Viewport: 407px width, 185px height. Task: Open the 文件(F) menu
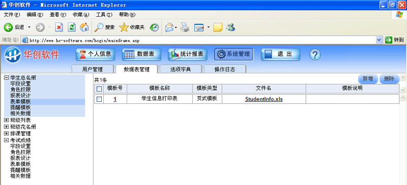click(x=12, y=15)
